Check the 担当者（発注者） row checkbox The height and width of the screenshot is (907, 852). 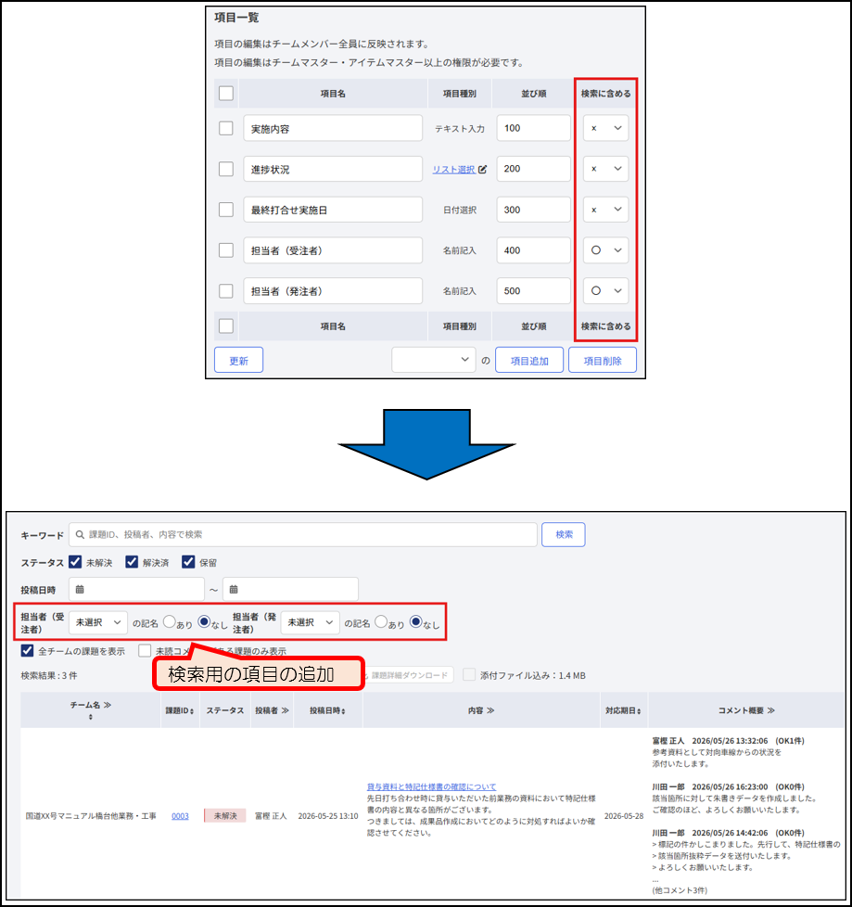226,290
